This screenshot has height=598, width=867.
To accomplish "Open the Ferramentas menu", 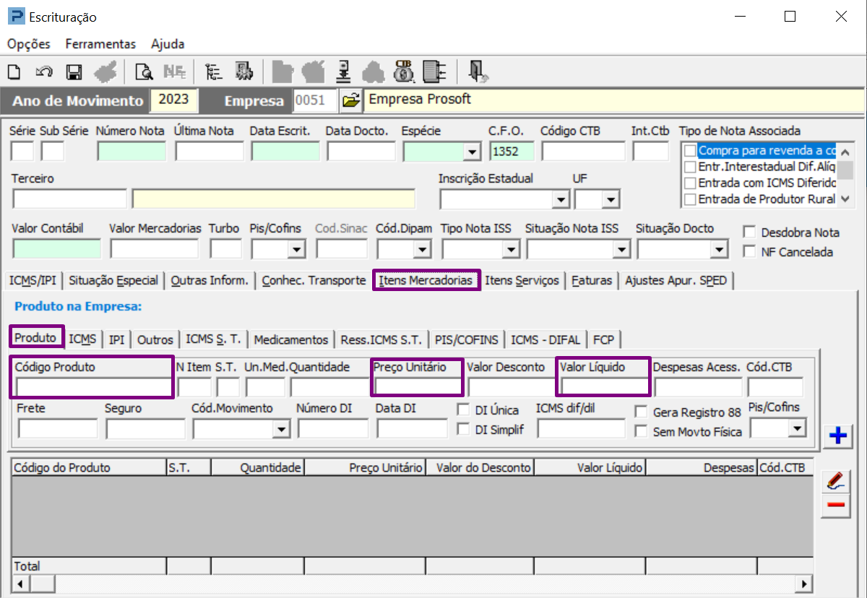I will click(100, 44).
